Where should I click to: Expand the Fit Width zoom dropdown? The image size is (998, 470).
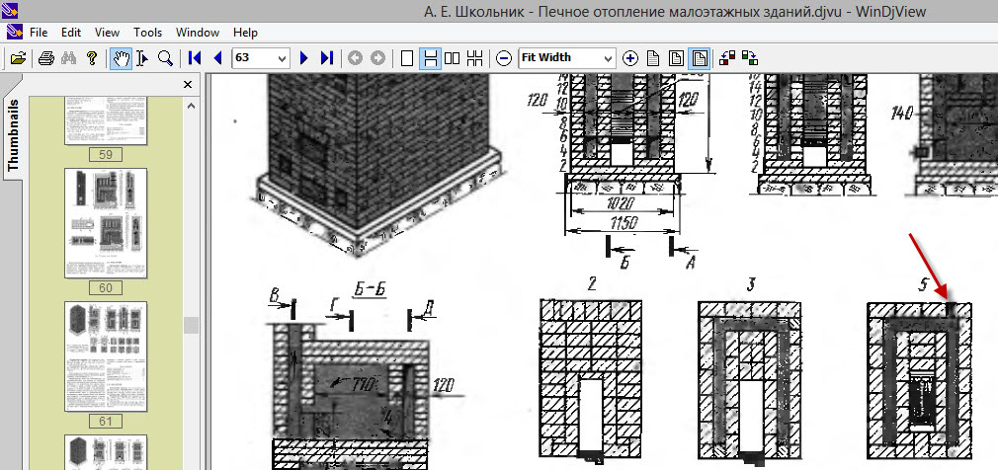608,58
